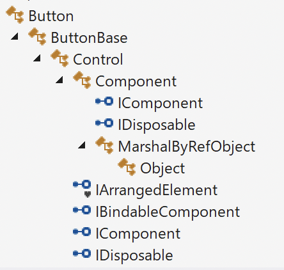Click the class icon next to ButtonBase
This screenshot has height=270, width=284.
click(37, 36)
